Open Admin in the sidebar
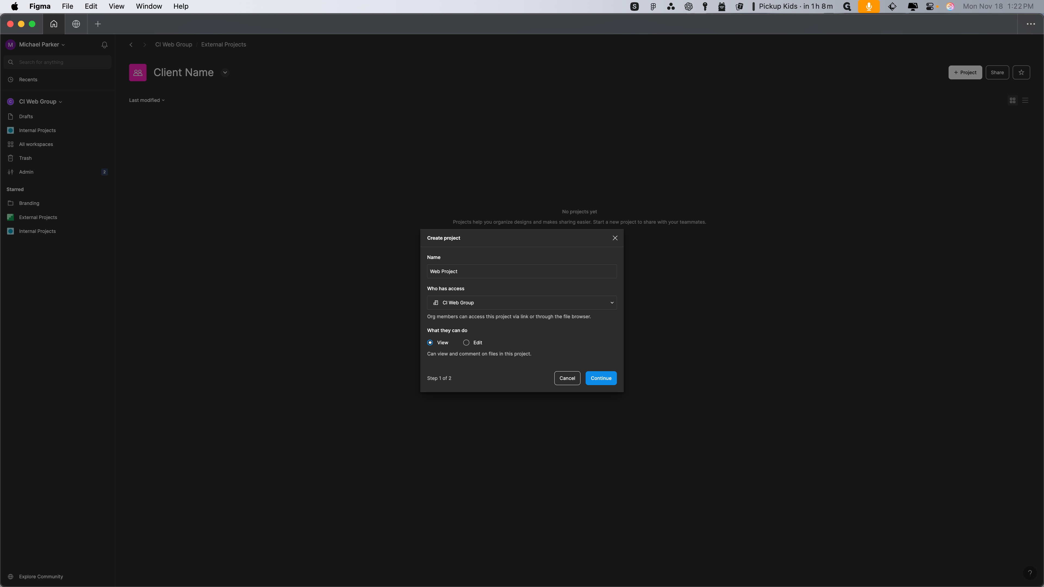The width and height of the screenshot is (1044, 587). click(58, 172)
